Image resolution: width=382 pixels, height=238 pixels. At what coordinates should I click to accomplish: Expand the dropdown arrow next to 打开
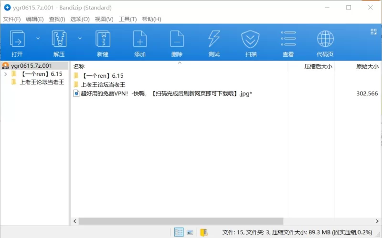38,39
